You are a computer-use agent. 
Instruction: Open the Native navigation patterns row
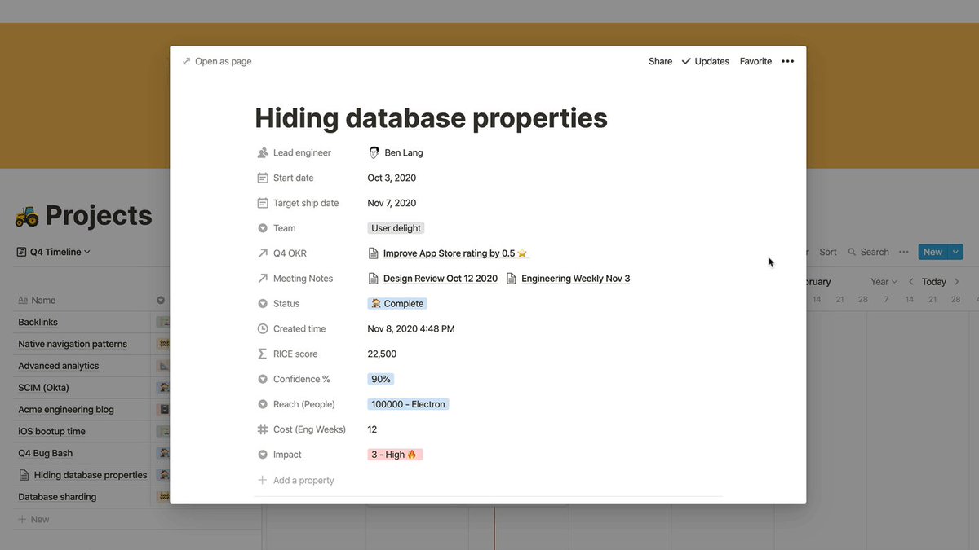73,345
